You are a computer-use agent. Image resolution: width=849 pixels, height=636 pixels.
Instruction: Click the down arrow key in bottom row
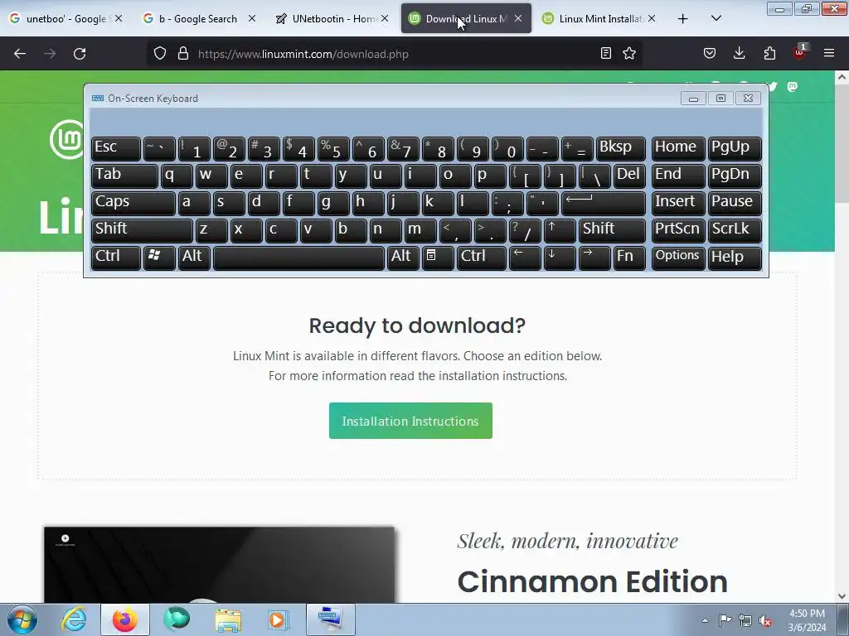(560, 258)
